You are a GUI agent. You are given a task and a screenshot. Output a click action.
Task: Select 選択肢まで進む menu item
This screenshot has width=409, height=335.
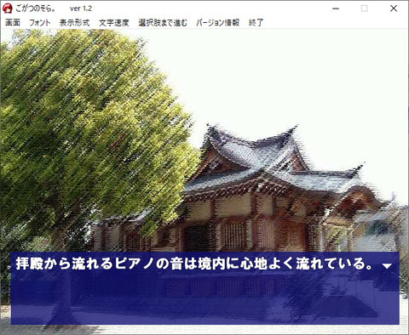point(163,23)
